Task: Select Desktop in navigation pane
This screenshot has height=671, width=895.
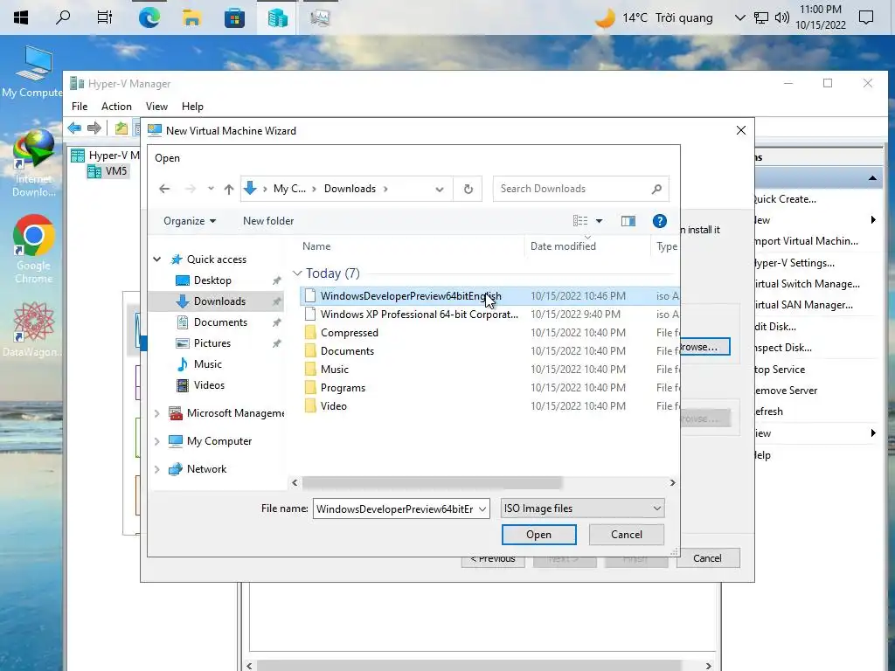Action: (x=212, y=280)
